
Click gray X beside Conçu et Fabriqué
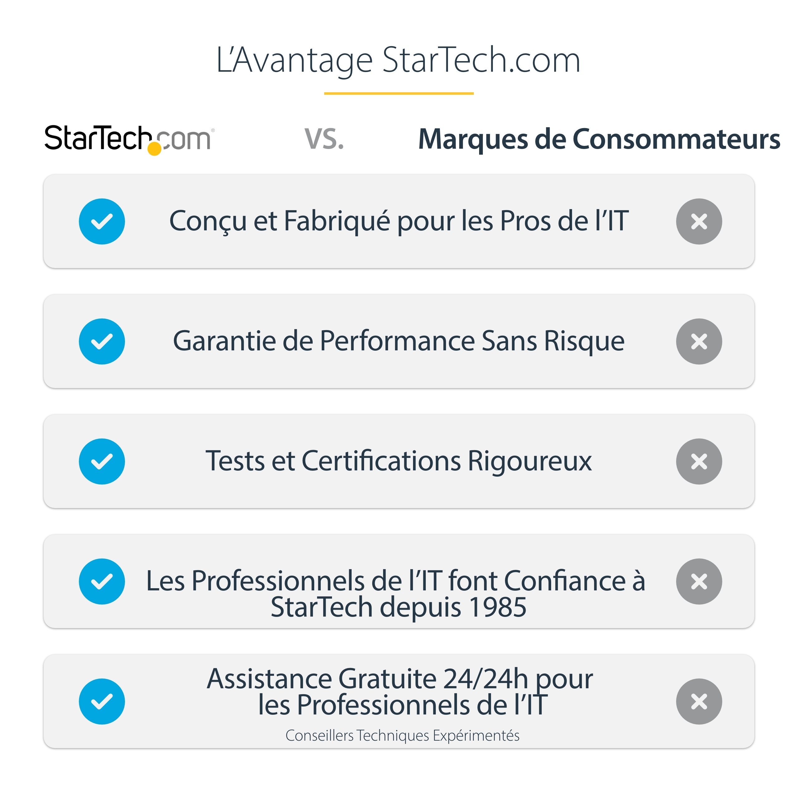[x=699, y=221]
